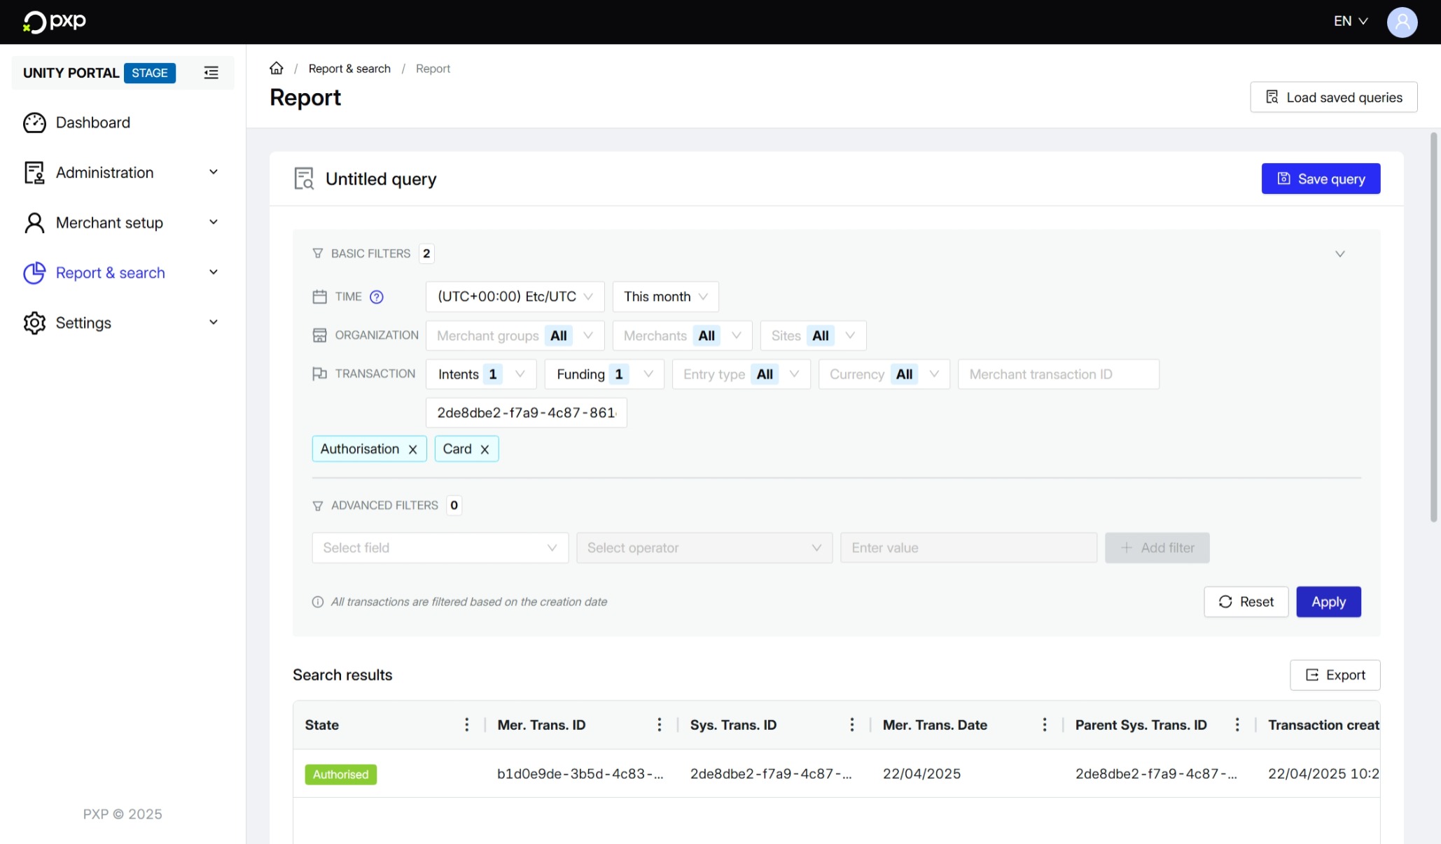Open Sys. Trans. ID column menu
Screen dimensions: 1441x844
tap(851, 725)
